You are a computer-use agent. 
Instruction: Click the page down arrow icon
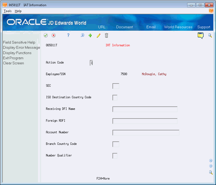pos(211,166)
